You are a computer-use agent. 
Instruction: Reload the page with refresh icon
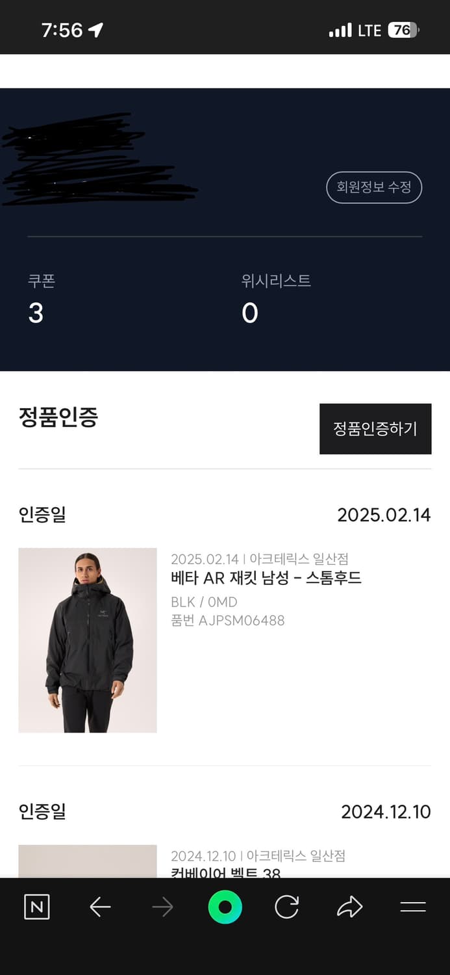(x=286, y=907)
